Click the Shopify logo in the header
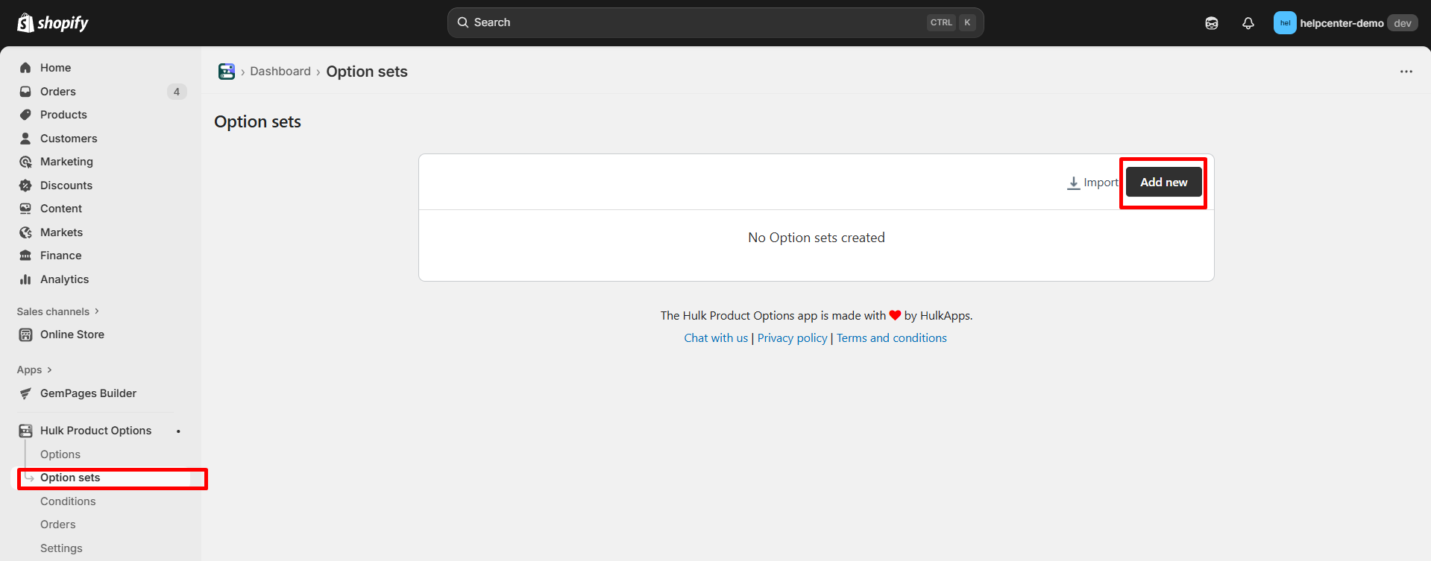1431x561 pixels. pos(52,23)
